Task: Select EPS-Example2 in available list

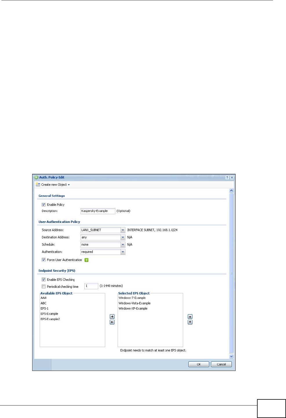Action: coord(50,319)
